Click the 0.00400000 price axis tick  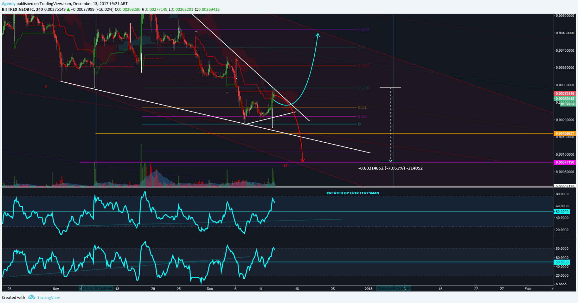coord(565,50)
